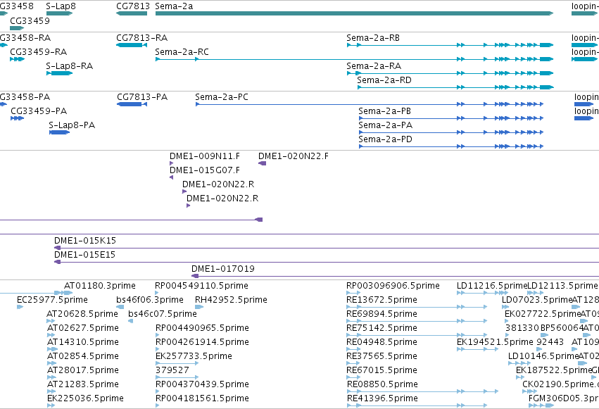Click the CG33459-PA protein label
The width and height of the screenshot is (599, 409).
(x=39, y=111)
